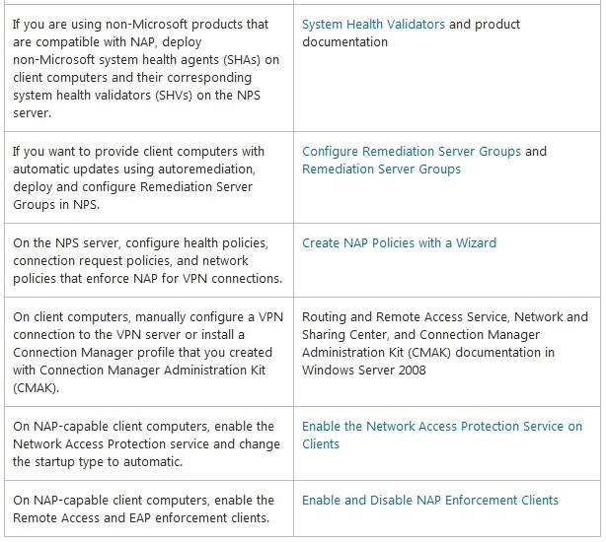Click 'policies that enforce NAP for VPN connections'

coord(148,278)
